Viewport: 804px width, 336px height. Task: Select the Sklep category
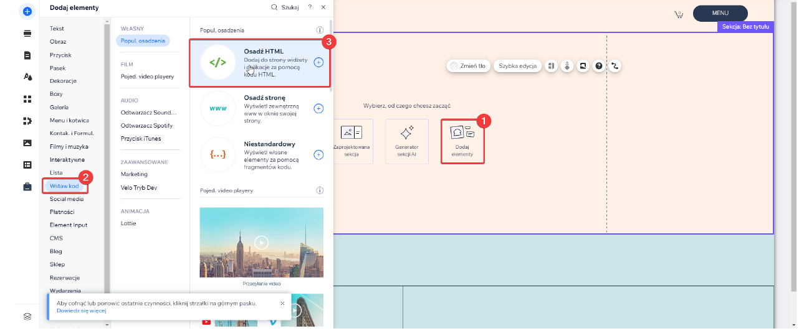point(57,264)
